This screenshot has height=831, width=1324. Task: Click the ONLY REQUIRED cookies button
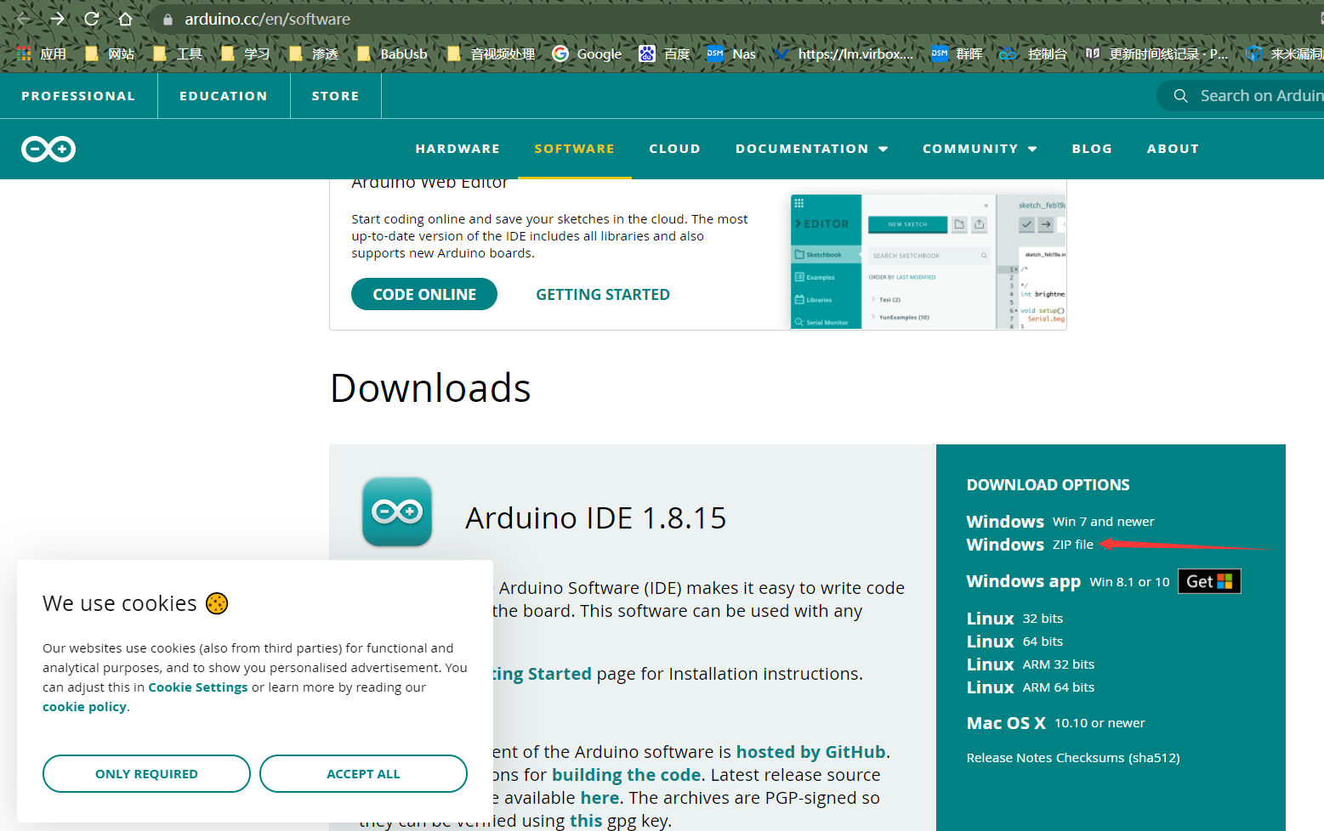(x=146, y=774)
